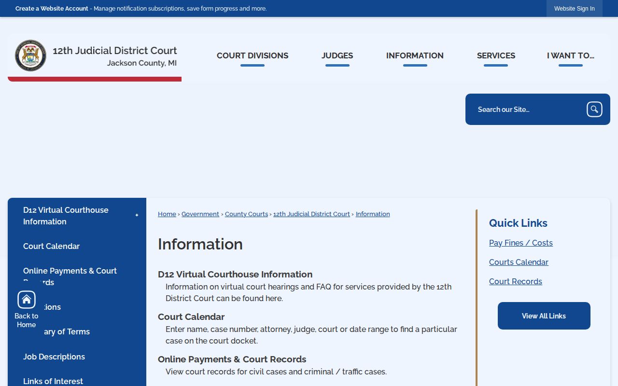Click Website Sign In button
Viewport: 618px width, 386px height.
(575, 9)
